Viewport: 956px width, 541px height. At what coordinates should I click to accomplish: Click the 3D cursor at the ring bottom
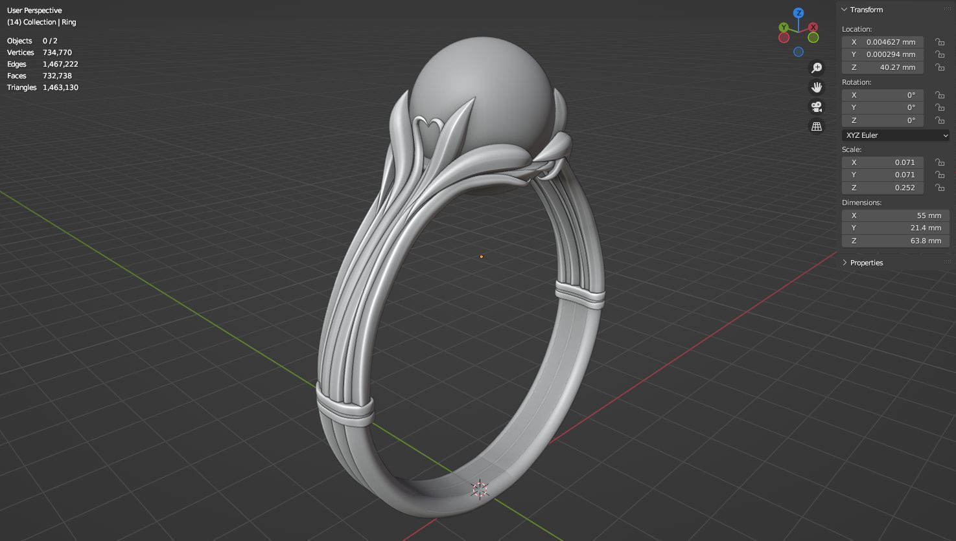pos(480,489)
